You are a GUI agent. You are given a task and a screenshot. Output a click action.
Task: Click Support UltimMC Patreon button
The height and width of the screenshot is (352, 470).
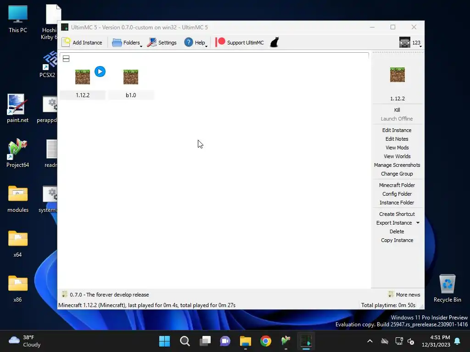[x=240, y=43]
